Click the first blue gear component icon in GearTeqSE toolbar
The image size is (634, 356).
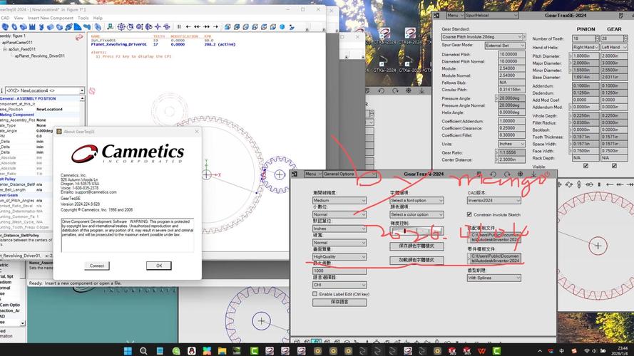point(5,26)
